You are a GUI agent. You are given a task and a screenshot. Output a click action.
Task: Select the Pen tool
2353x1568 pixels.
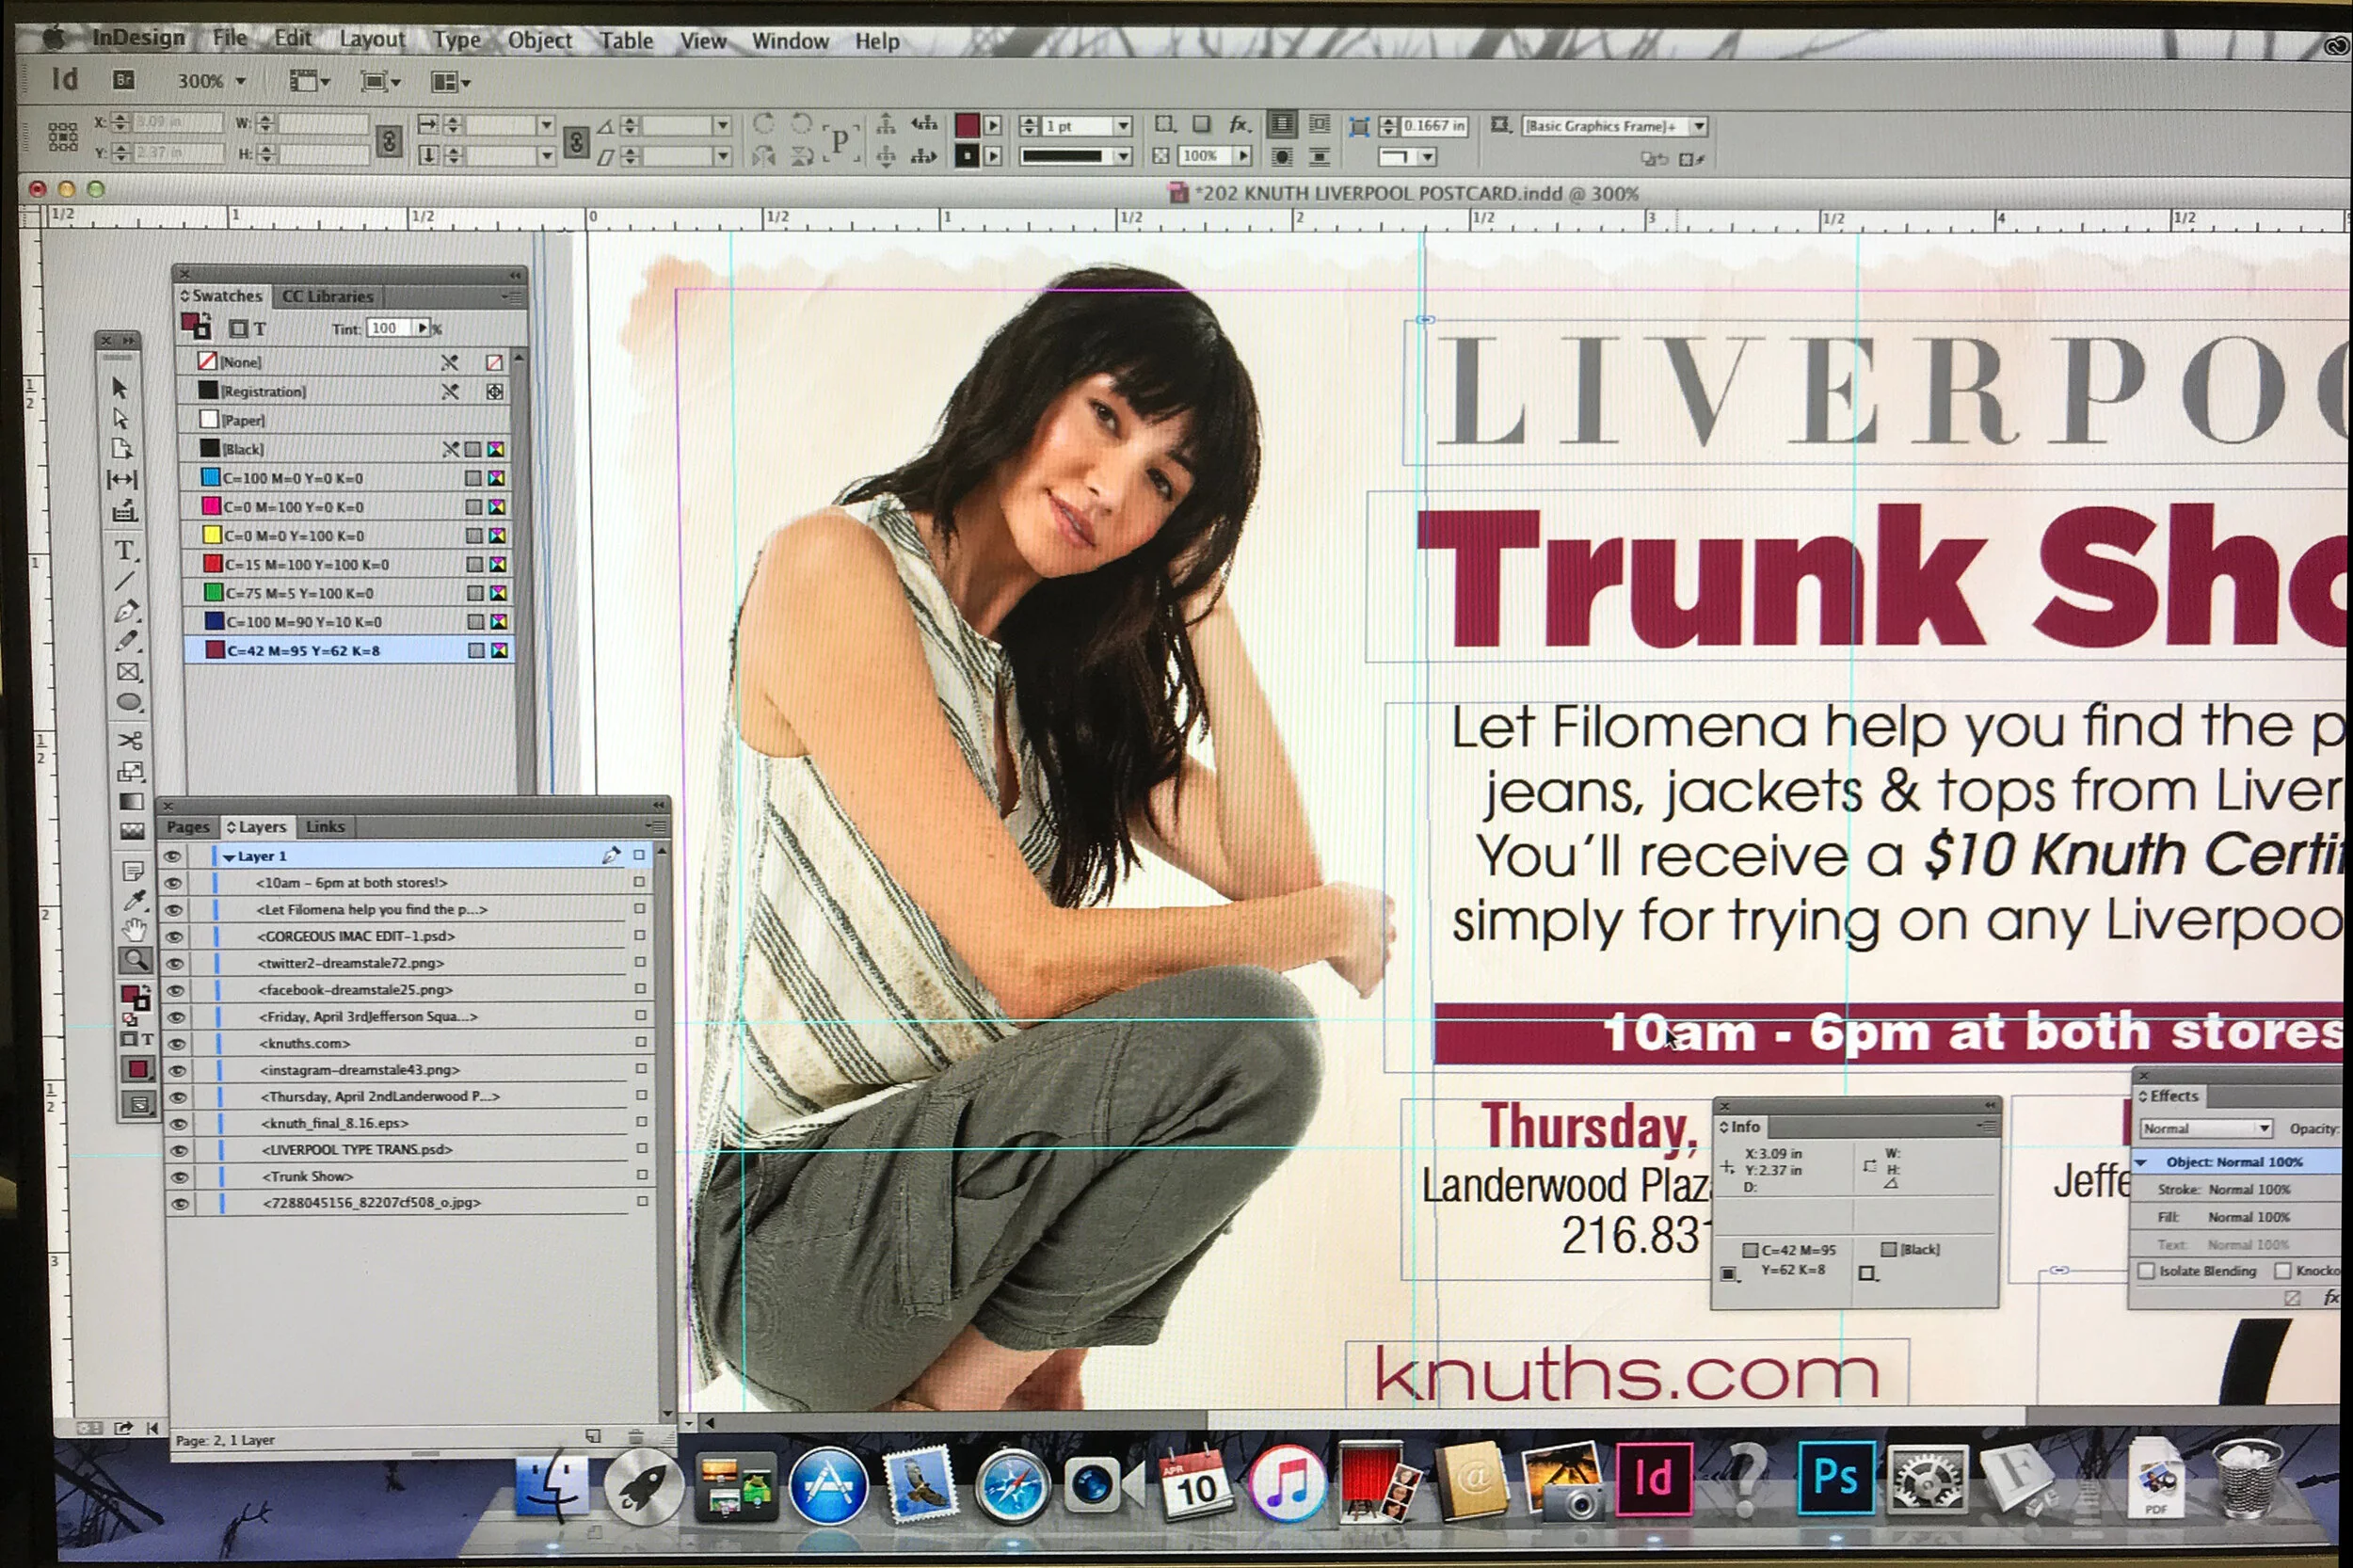click(x=127, y=611)
